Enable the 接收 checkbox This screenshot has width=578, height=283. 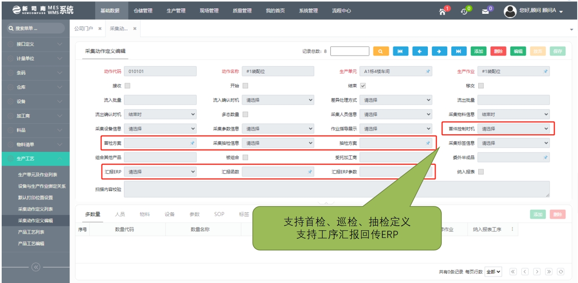pyautogui.click(x=128, y=86)
